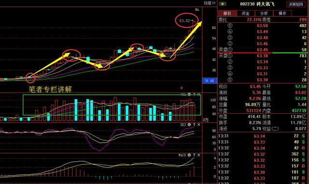Click stock title 002230 科大讯飞
Screen dimensions: 309x184
pos(257,4)
